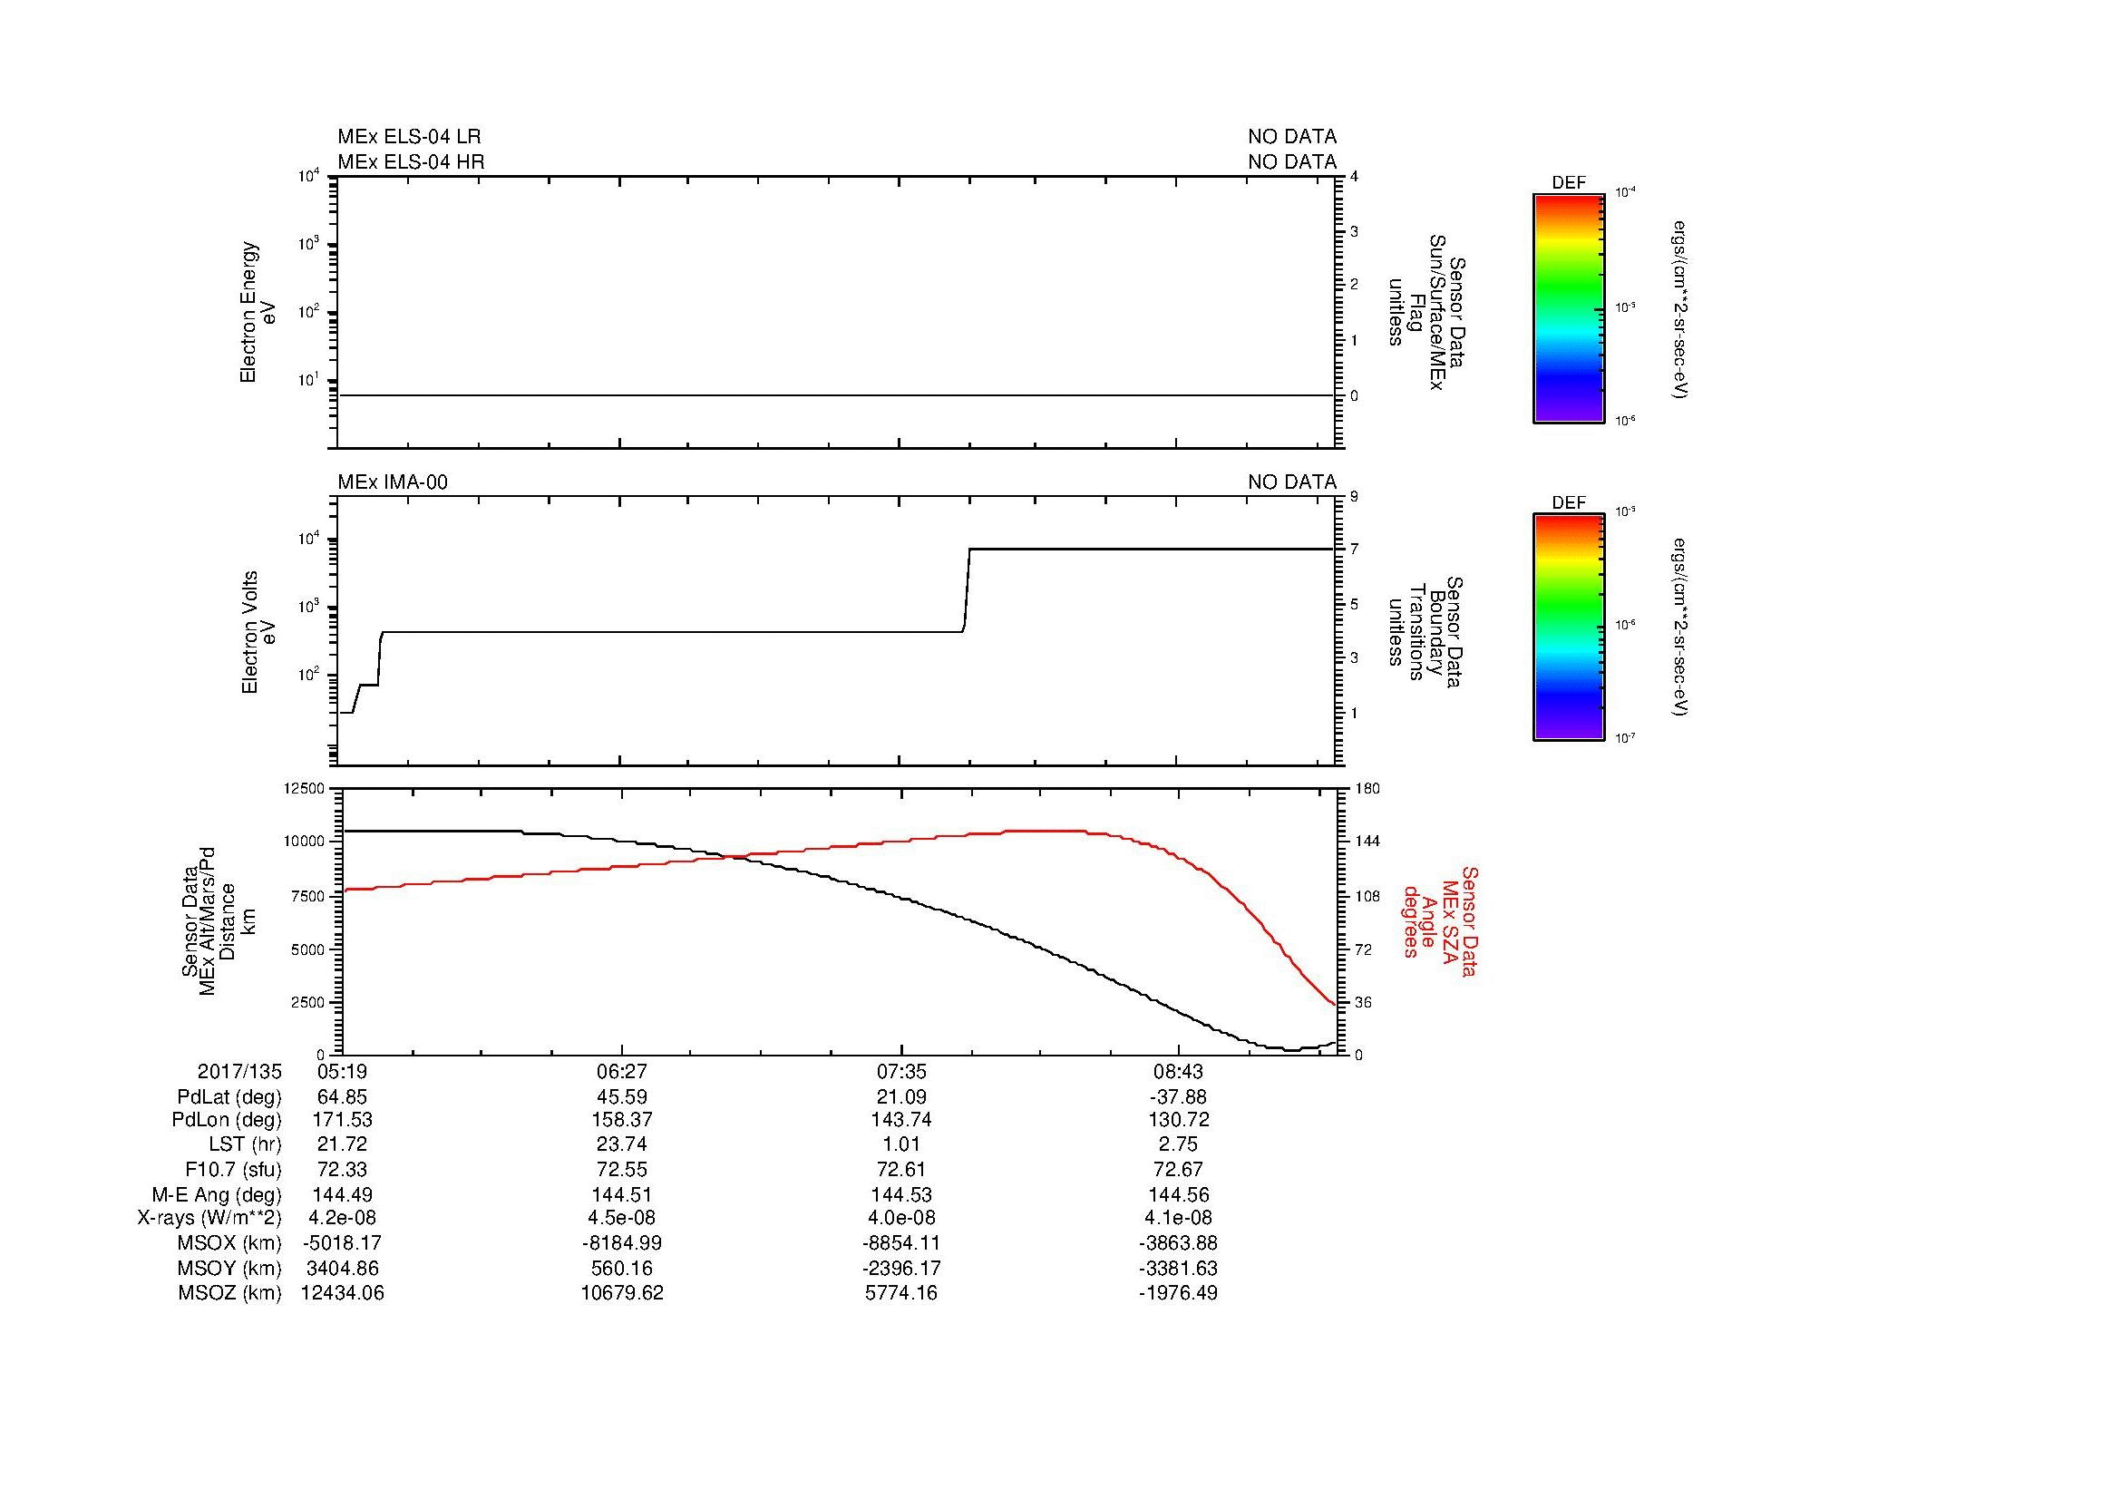Click the MEx ELS-04 LR label
Viewport: 2121px width, 1499px height.
point(408,137)
